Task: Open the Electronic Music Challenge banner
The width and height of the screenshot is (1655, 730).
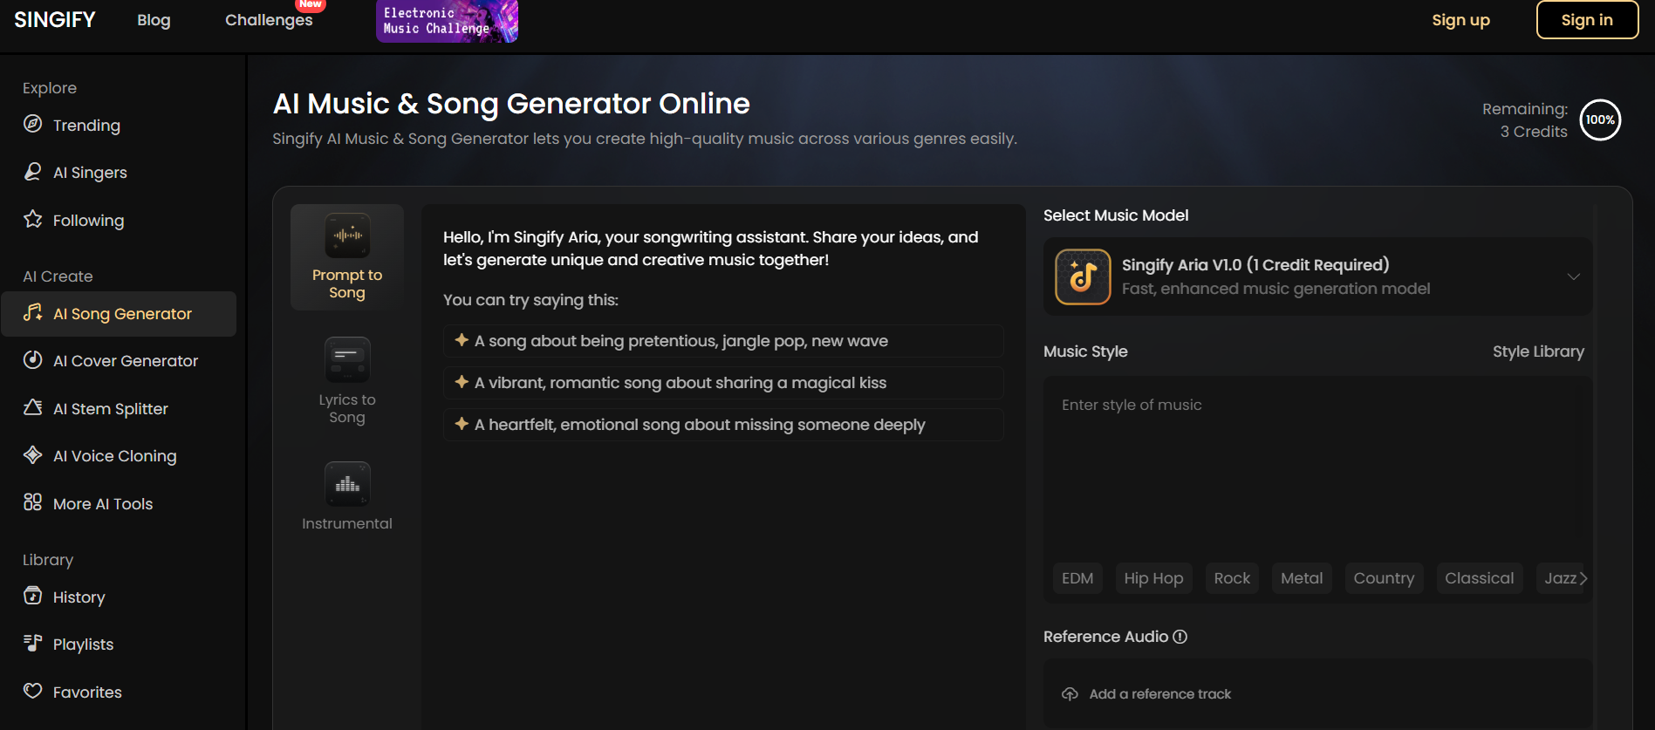Action: click(447, 21)
